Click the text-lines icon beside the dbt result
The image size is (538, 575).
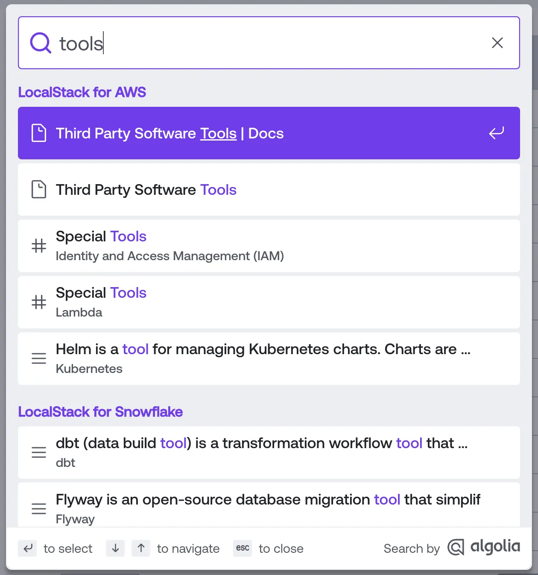pyautogui.click(x=39, y=453)
